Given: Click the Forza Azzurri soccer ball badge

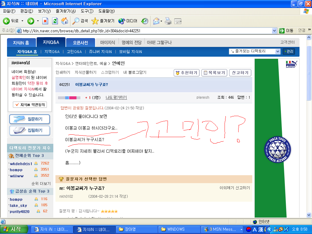Looking at the screenshot, I should 277,149.
